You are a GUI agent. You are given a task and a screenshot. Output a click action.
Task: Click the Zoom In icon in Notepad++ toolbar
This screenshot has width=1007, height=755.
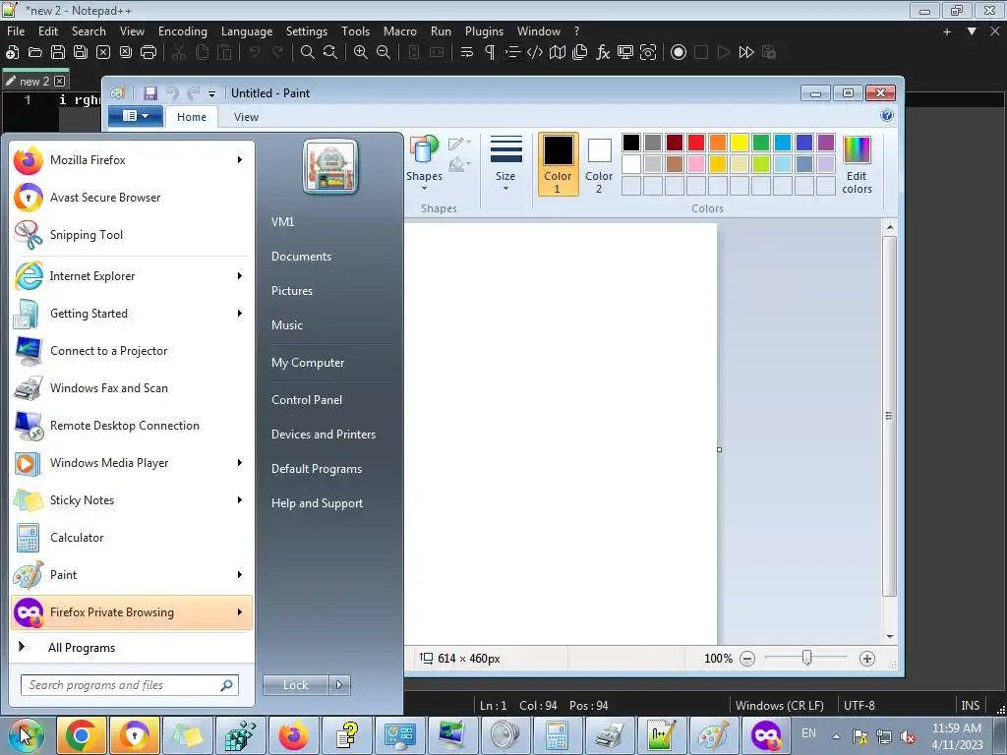[x=360, y=53]
